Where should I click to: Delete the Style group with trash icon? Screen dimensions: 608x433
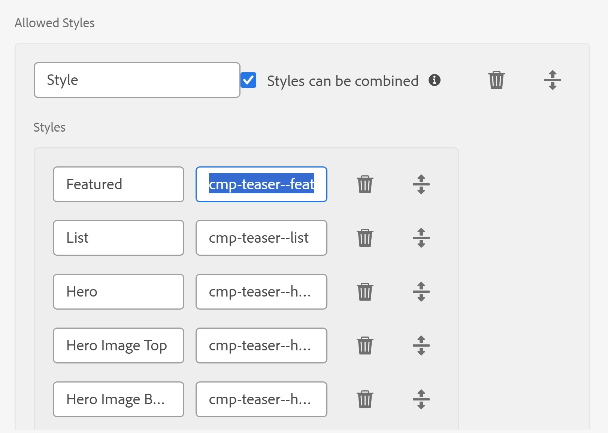point(496,80)
